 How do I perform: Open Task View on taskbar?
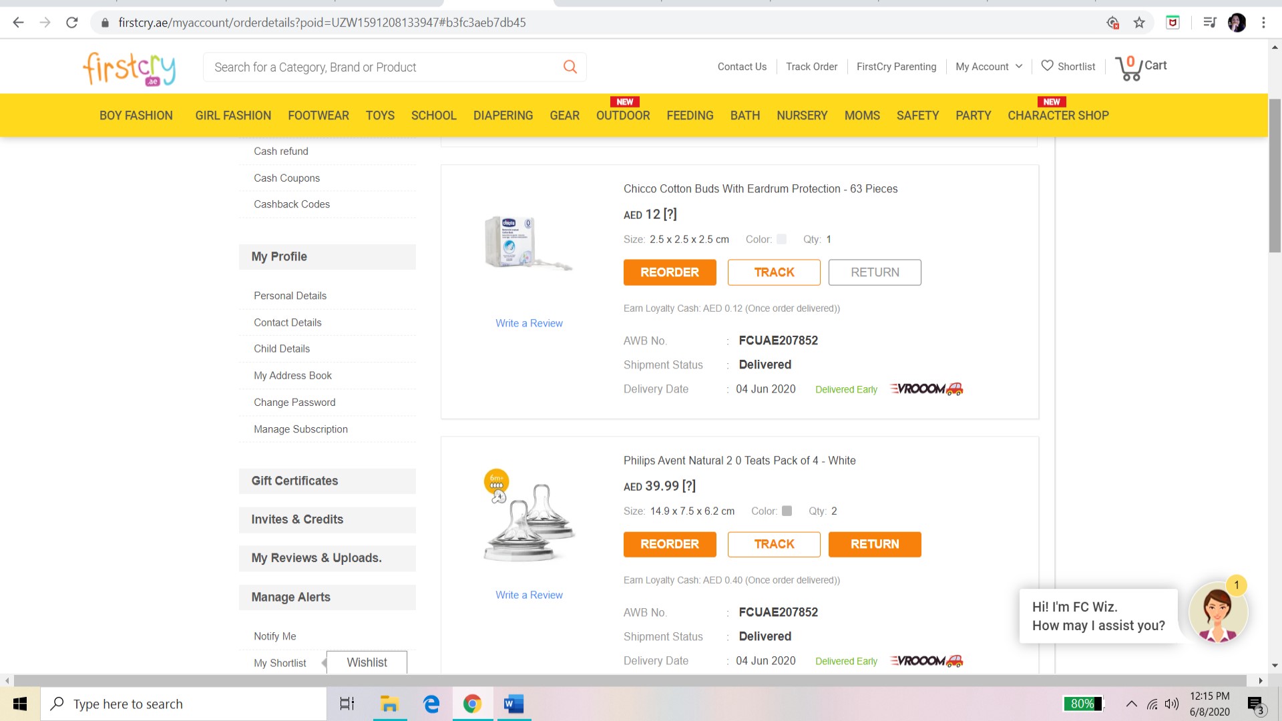click(x=347, y=704)
